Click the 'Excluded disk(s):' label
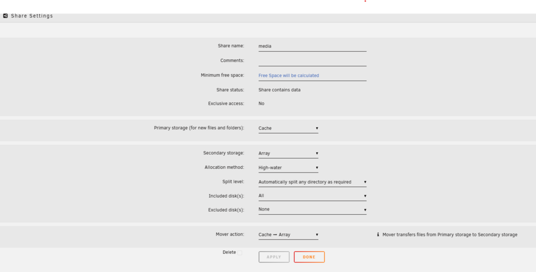This screenshot has height=272, width=536. point(226,210)
